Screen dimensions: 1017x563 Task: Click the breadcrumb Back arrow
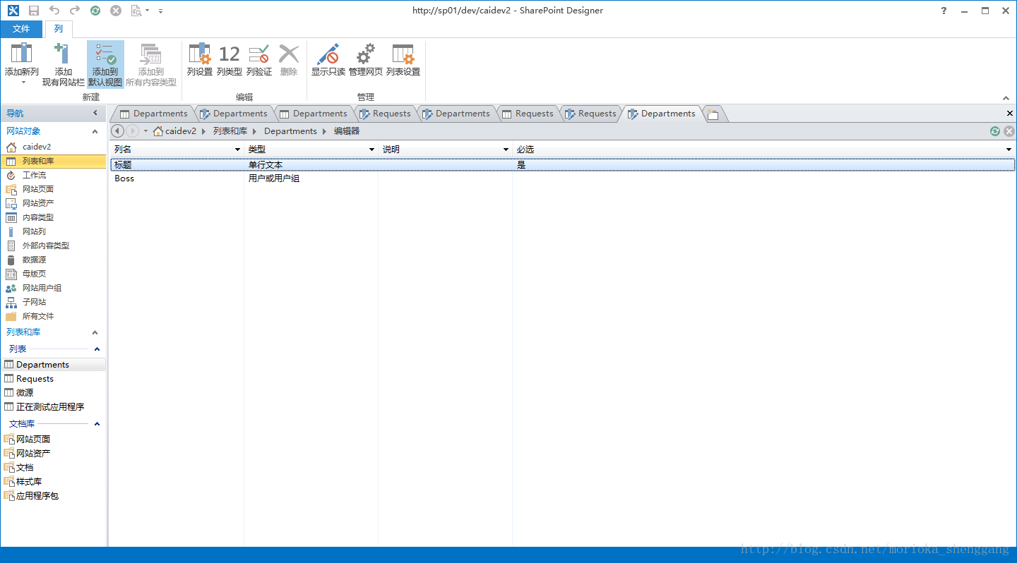pos(118,131)
